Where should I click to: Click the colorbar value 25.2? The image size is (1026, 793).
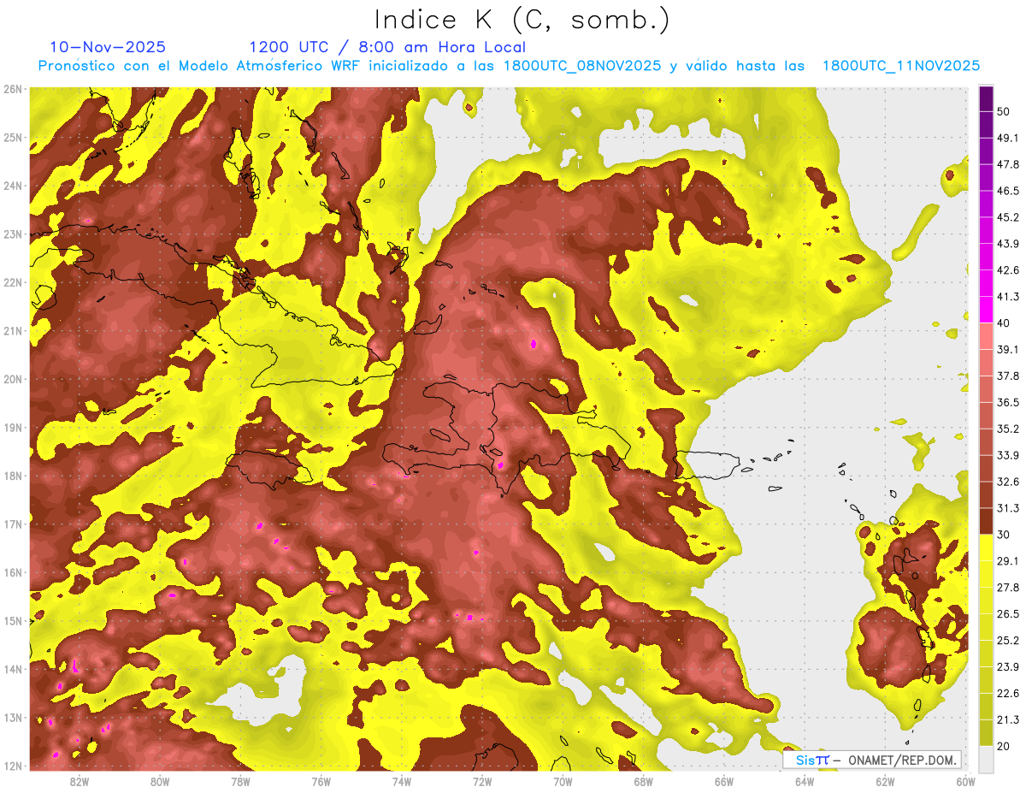(x=1008, y=641)
